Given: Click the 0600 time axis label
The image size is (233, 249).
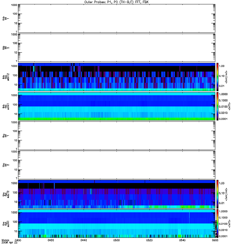Looking at the screenshot, I should coord(215,240).
